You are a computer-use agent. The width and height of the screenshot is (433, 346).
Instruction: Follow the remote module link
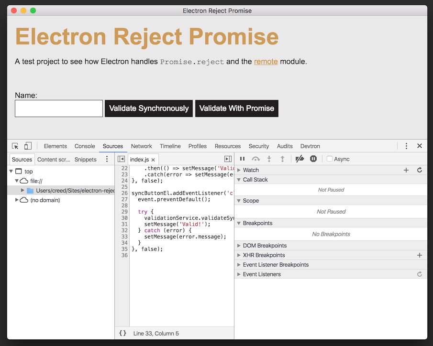coord(266,61)
